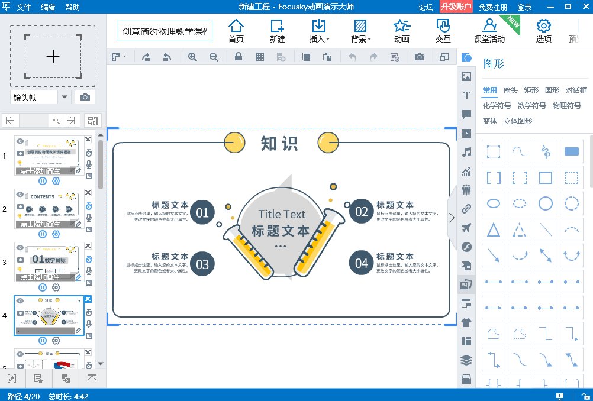Expand the 插入 insert dropdown

coord(320,30)
